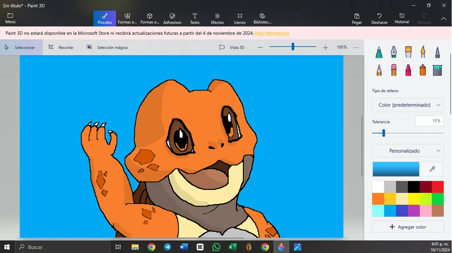Click the Tolerancia 15% input field
The width and height of the screenshot is (452, 253).
[x=429, y=121]
